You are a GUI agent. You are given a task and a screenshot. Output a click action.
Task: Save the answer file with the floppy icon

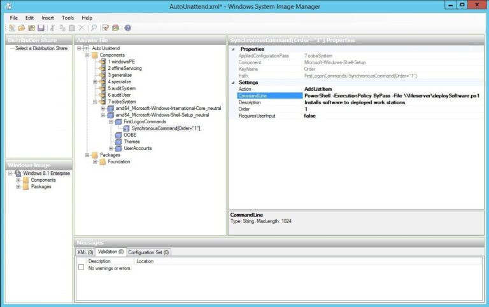click(41, 28)
